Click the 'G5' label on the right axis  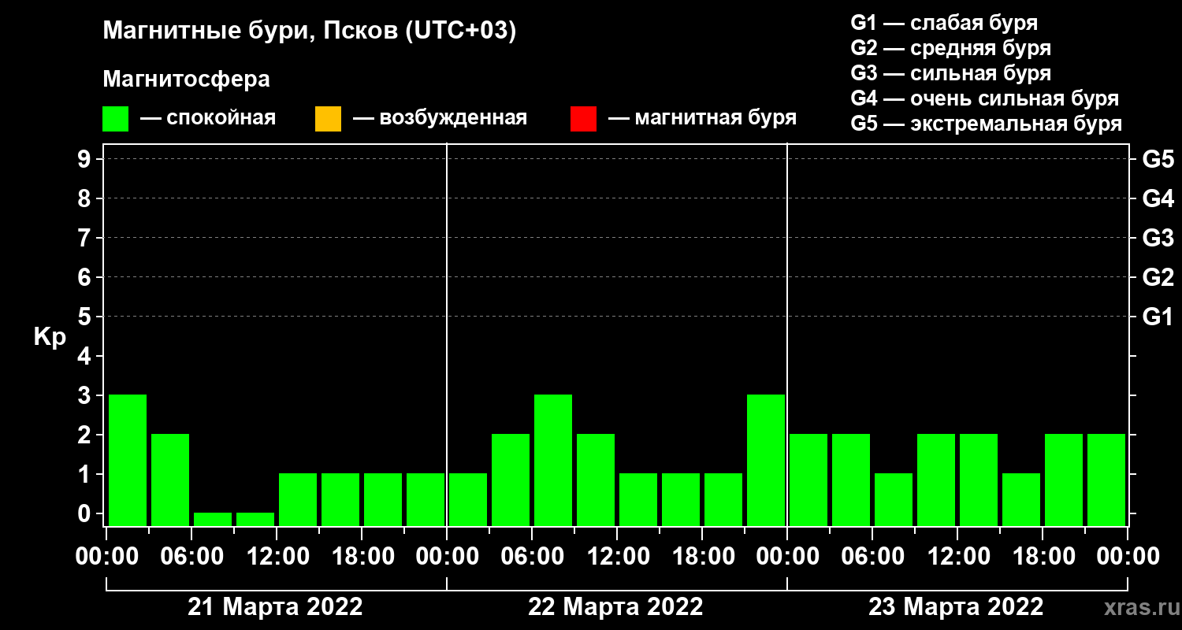(x=1158, y=159)
